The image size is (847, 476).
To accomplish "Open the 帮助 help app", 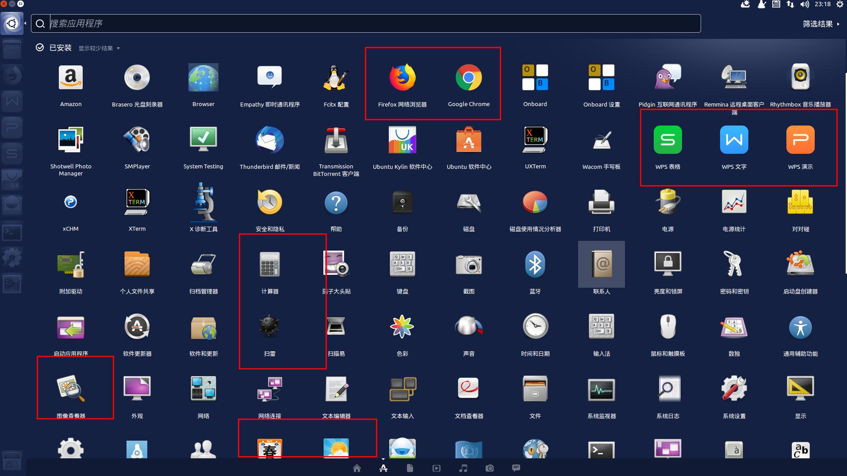I will 336,202.
